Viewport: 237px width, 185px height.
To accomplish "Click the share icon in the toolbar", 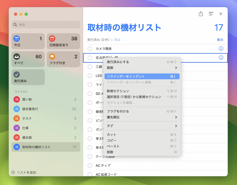I will click(201, 14).
